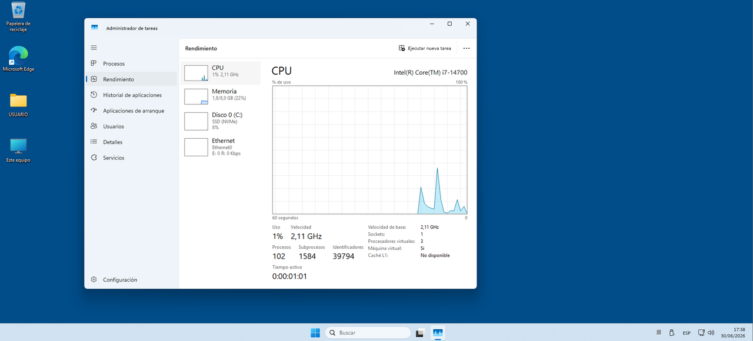Select the Memoria performance item
This screenshot has height=341, width=753.
click(x=221, y=96)
